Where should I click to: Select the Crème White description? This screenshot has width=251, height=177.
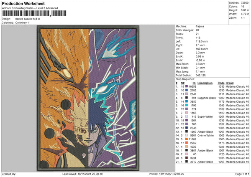tap(205, 136)
